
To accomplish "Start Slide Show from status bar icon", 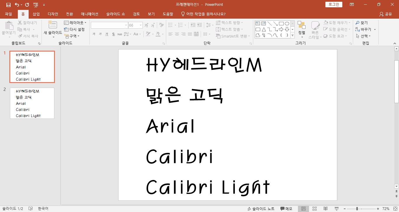I will (x=336, y=209).
